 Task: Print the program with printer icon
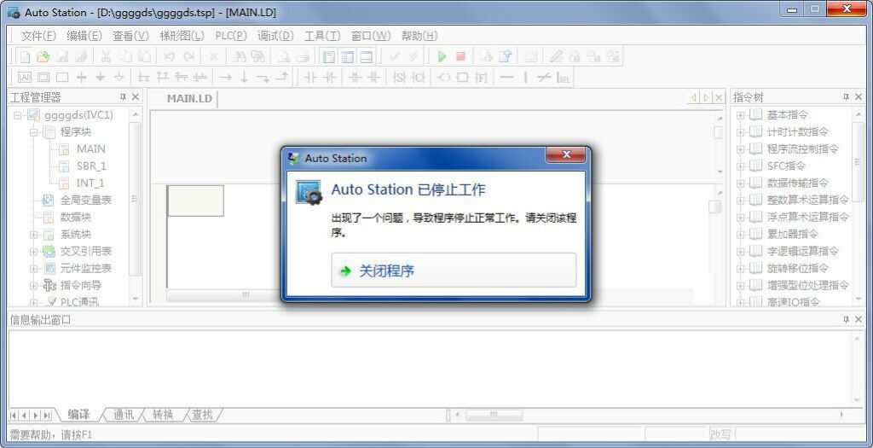click(303, 56)
